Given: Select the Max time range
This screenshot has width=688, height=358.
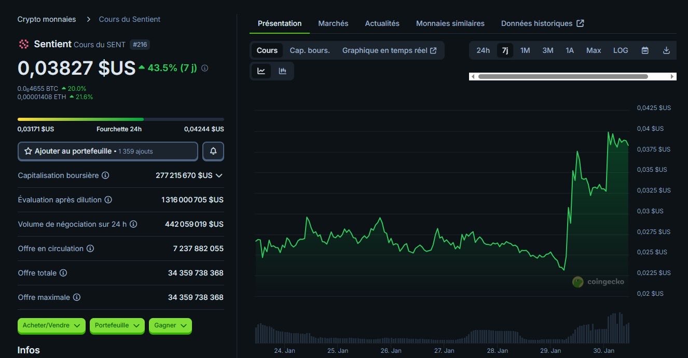Looking at the screenshot, I should 594,50.
